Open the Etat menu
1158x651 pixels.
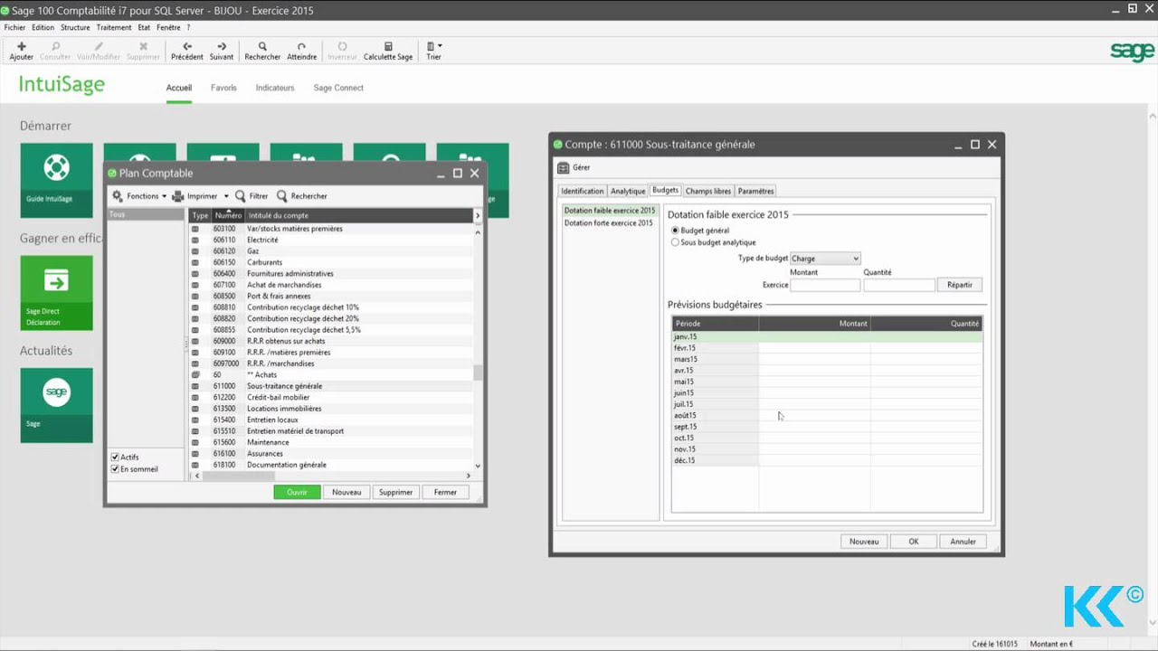[x=144, y=28]
